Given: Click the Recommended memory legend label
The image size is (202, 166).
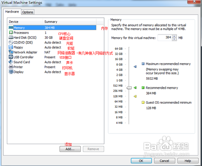Looking at the screenshot, I should (162, 88).
